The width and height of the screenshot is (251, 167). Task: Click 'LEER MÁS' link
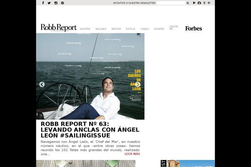(x=132, y=154)
